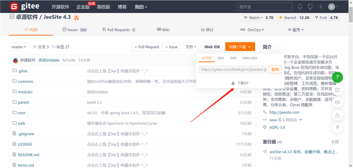Open the 高校版 header link
This screenshot has height=168, width=353.
tap(104, 7)
